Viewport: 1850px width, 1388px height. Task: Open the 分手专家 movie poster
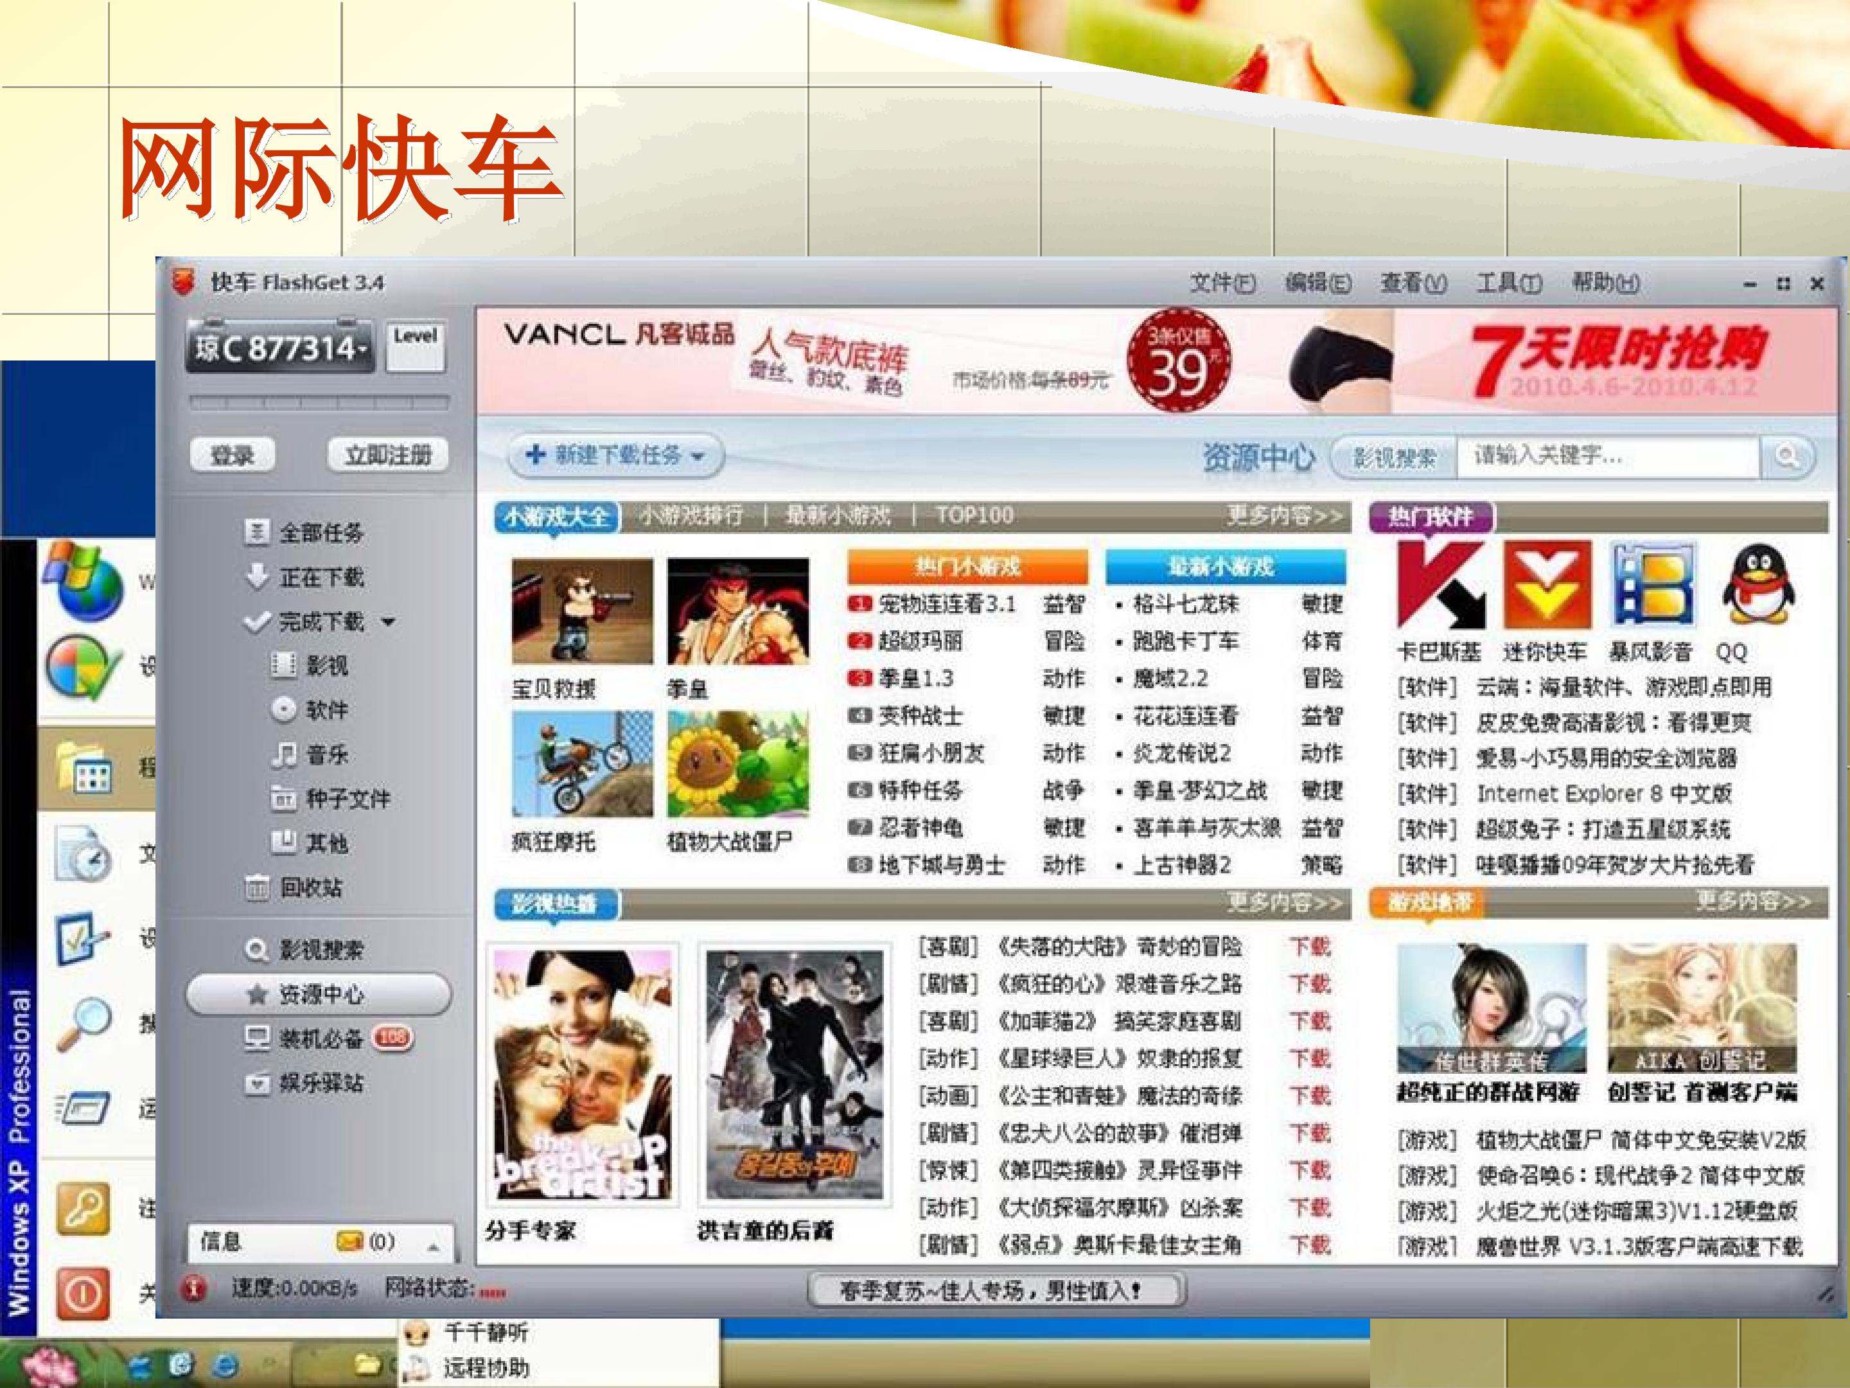click(582, 1075)
